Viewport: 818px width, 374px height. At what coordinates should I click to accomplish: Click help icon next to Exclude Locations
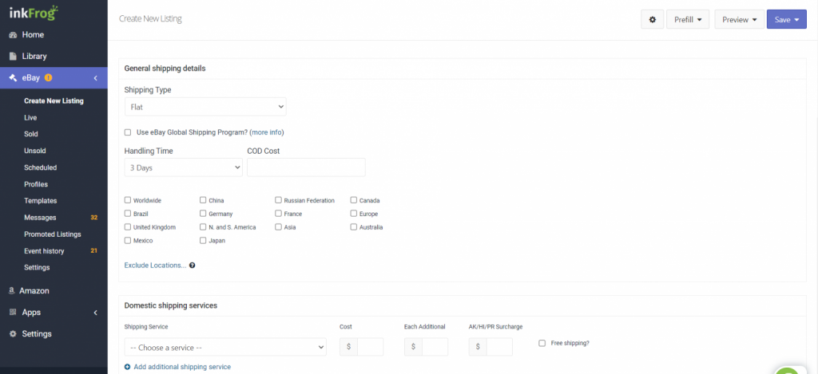tap(192, 265)
